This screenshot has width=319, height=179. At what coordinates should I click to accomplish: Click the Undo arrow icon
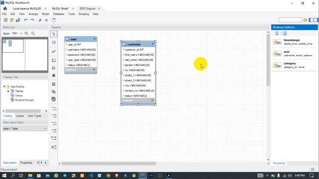click(x=26, y=20)
